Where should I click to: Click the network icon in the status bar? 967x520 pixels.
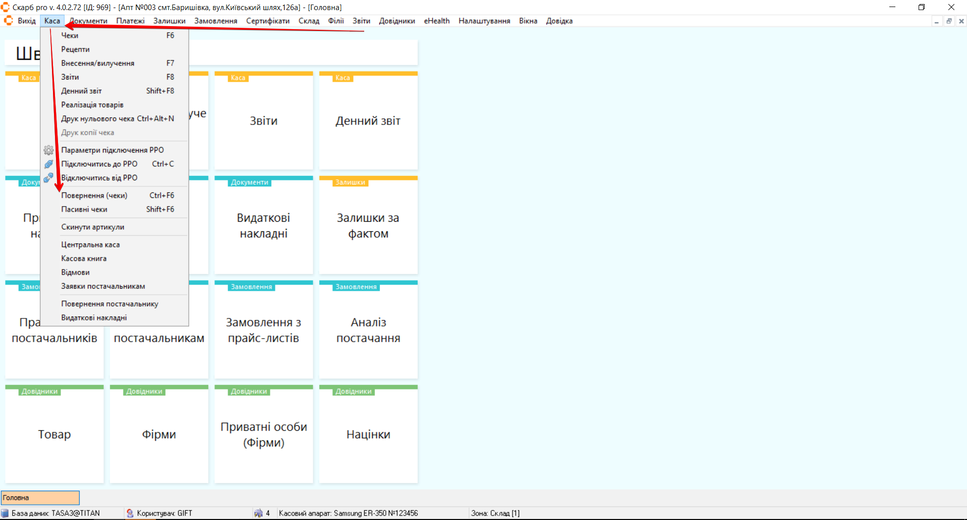tap(258, 513)
